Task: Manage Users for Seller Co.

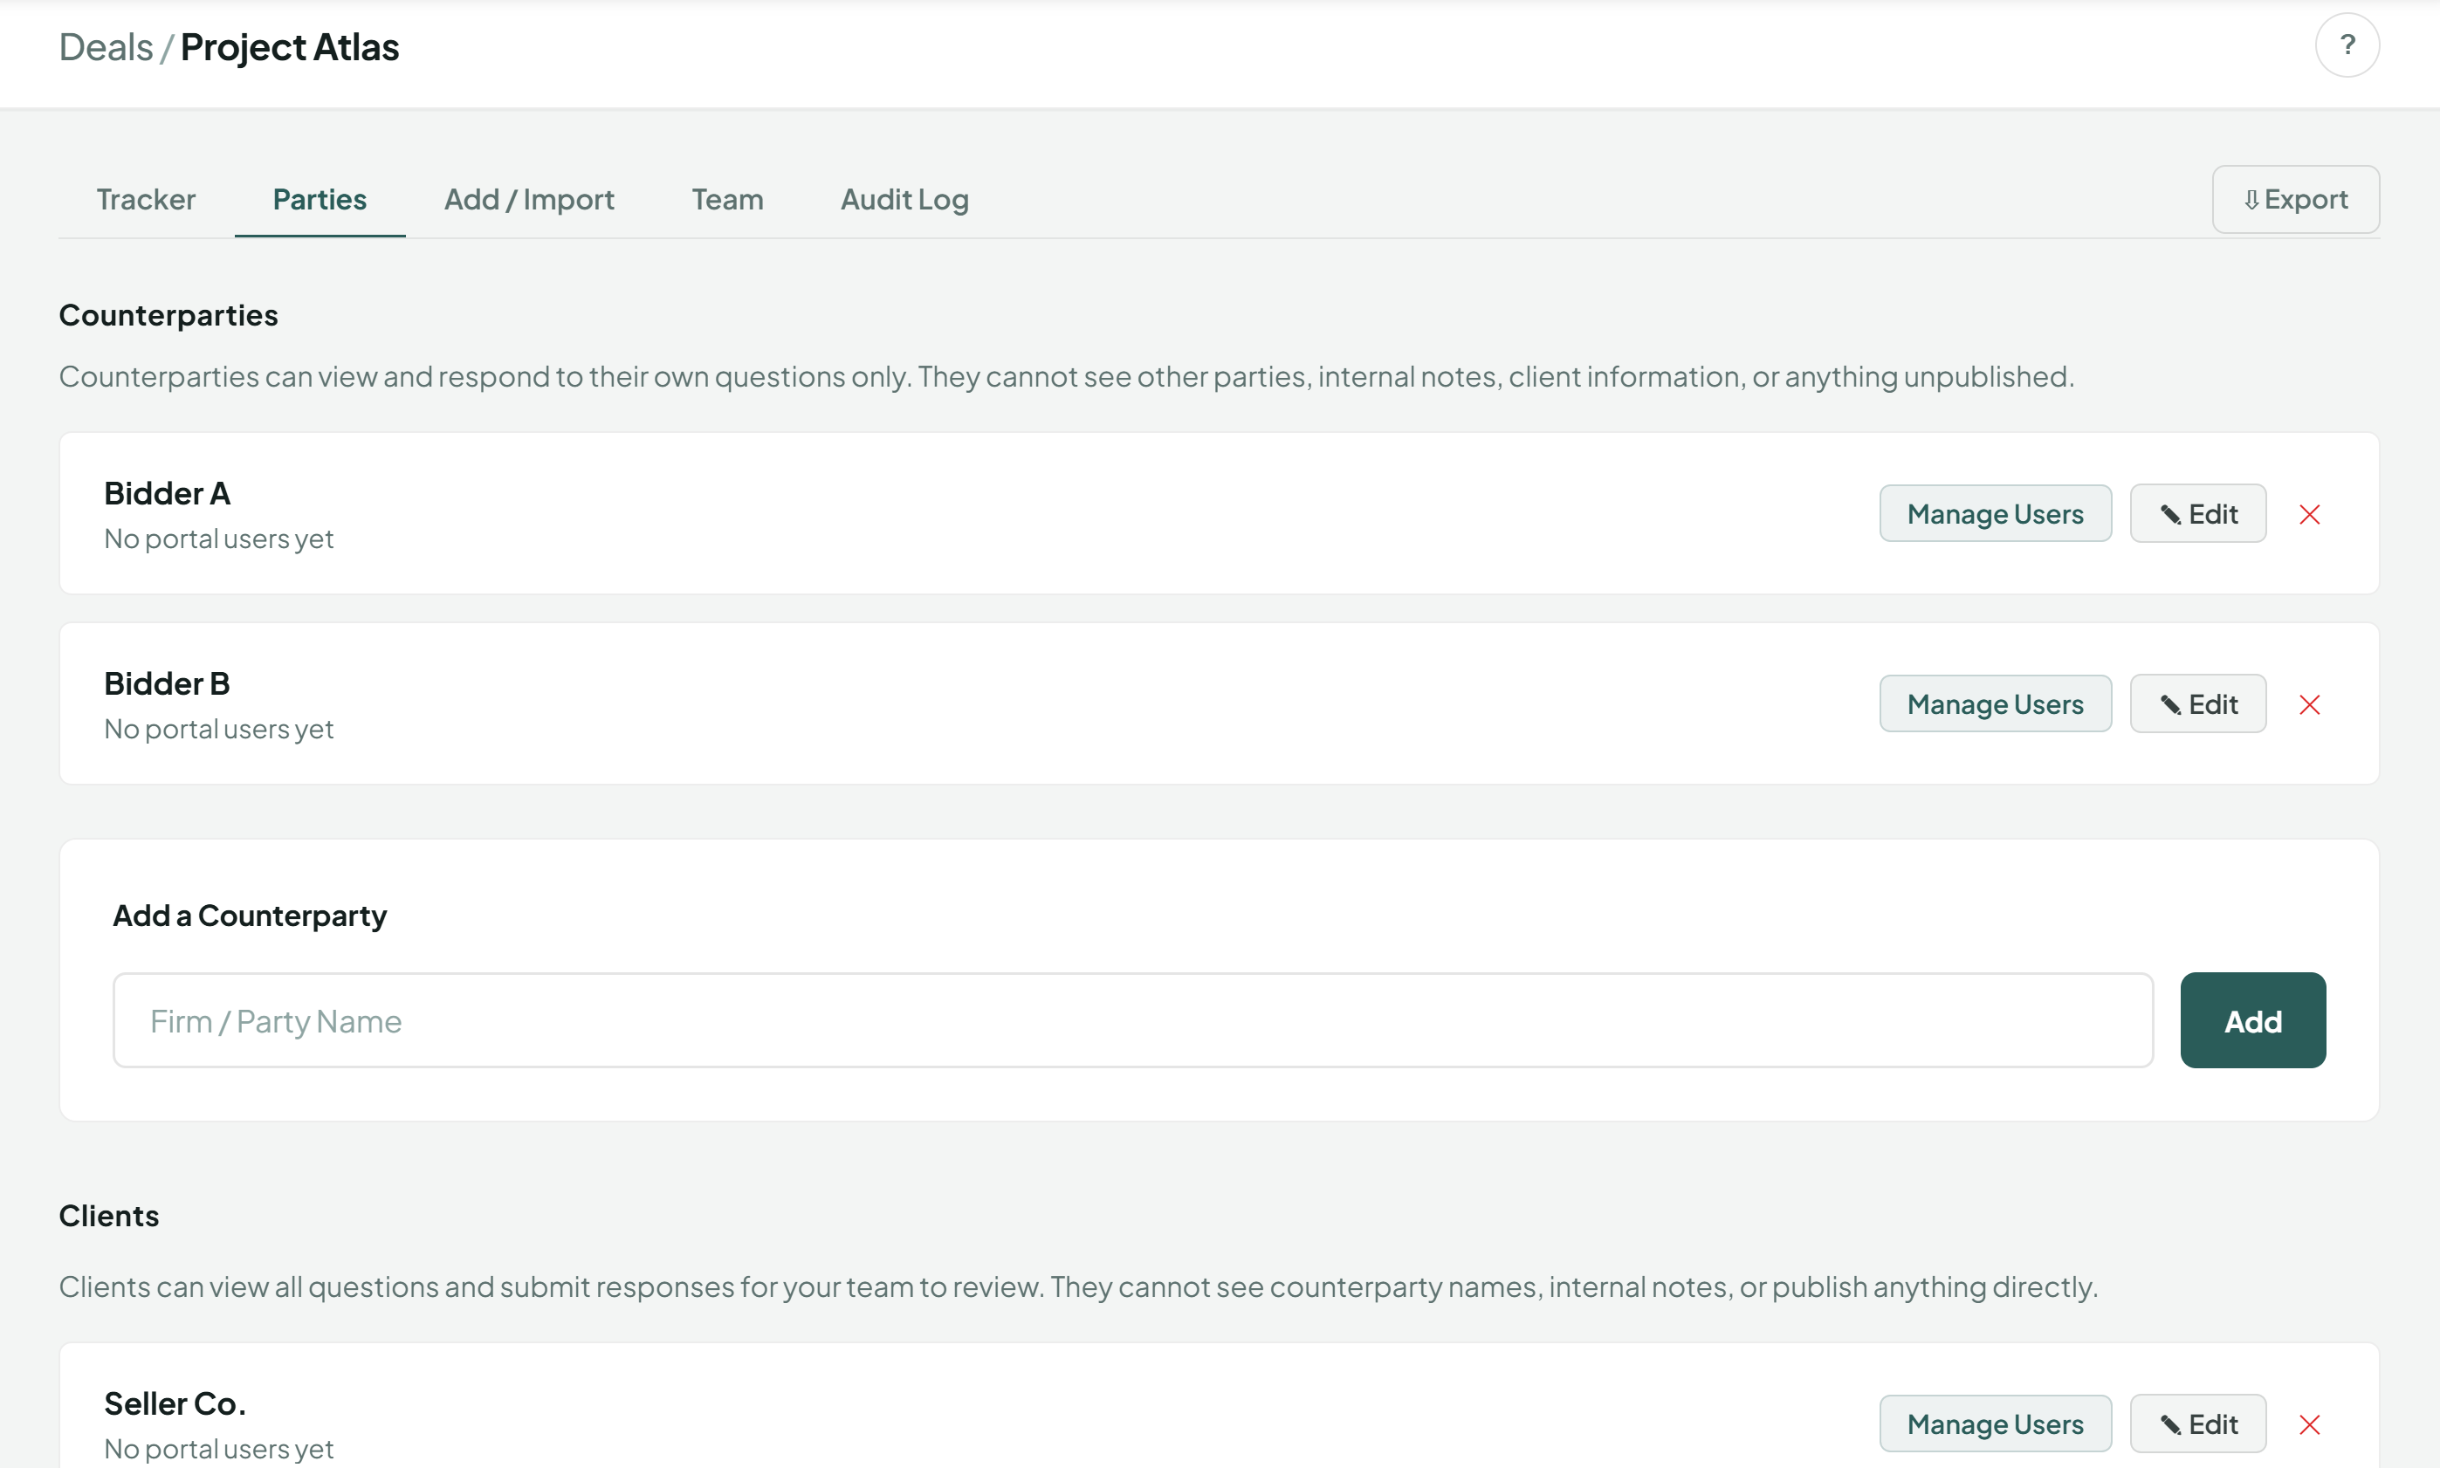Action: coord(1995,1424)
